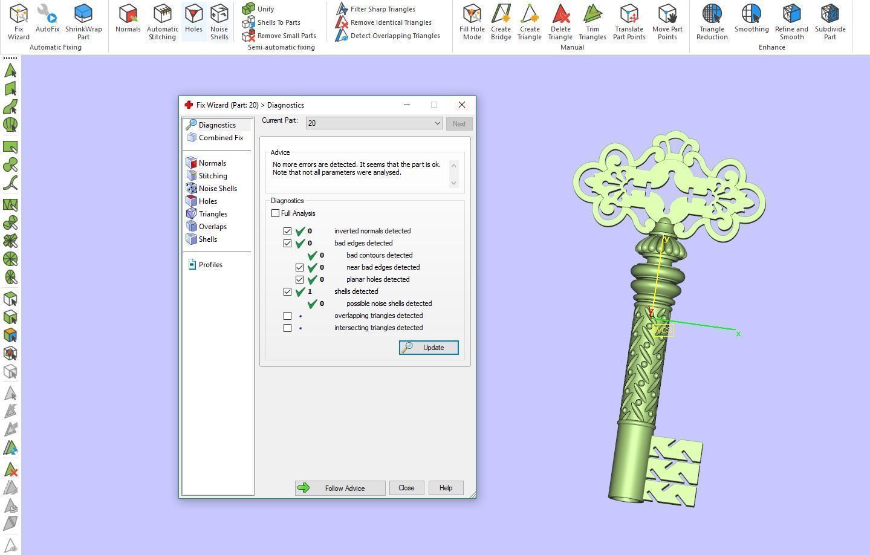The width and height of the screenshot is (870, 555).
Task: Select the Subdivide Part tool
Action: click(829, 21)
